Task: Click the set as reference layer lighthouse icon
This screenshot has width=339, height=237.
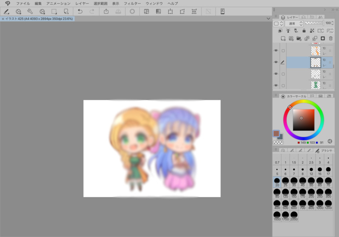Action: click(288, 31)
